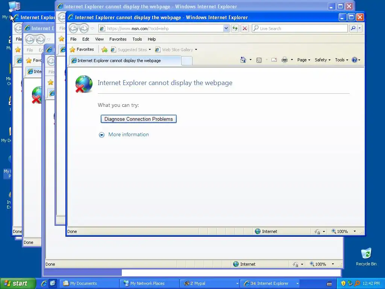
Task: Expand Web Slice Gallery dropdown
Action: pos(196,50)
